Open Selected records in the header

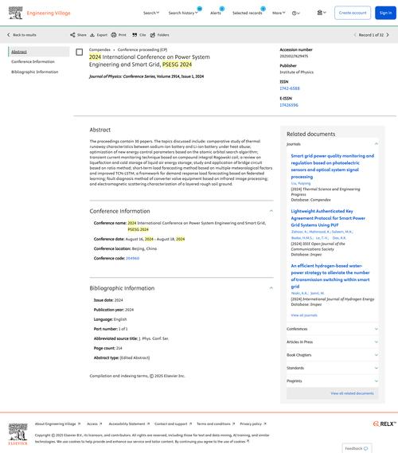[x=248, y=13]
